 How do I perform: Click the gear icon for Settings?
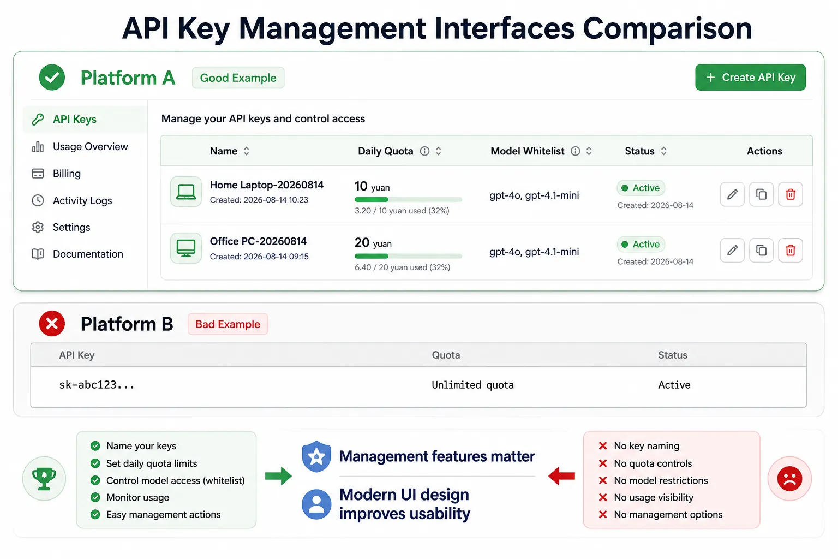click(x=38, y=227)
